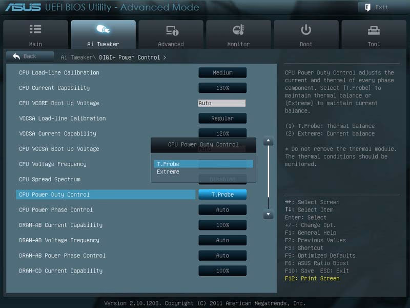This screenshot has height=308, width=410.
Task: Click the Ai Tweaker rocket icon
Action: (x=103, y=29)
